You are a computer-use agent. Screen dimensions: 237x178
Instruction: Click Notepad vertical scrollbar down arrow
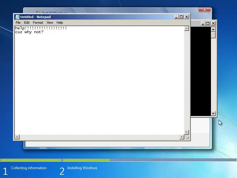click(x=187, y=132)
